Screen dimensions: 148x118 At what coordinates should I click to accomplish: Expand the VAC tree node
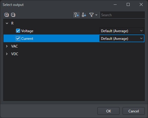(7, 46)
